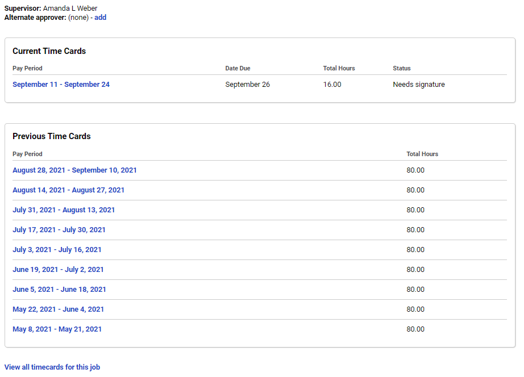Screen dimensions: 524x377
Task: Click the 'add' alternate approver link
Action: coord(100,18)
